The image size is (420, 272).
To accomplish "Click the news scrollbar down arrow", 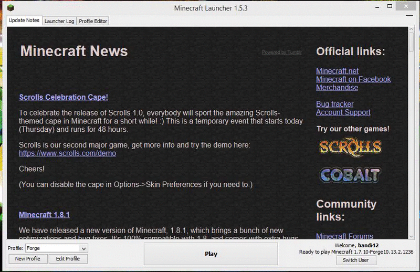I will tap(412, 237).
